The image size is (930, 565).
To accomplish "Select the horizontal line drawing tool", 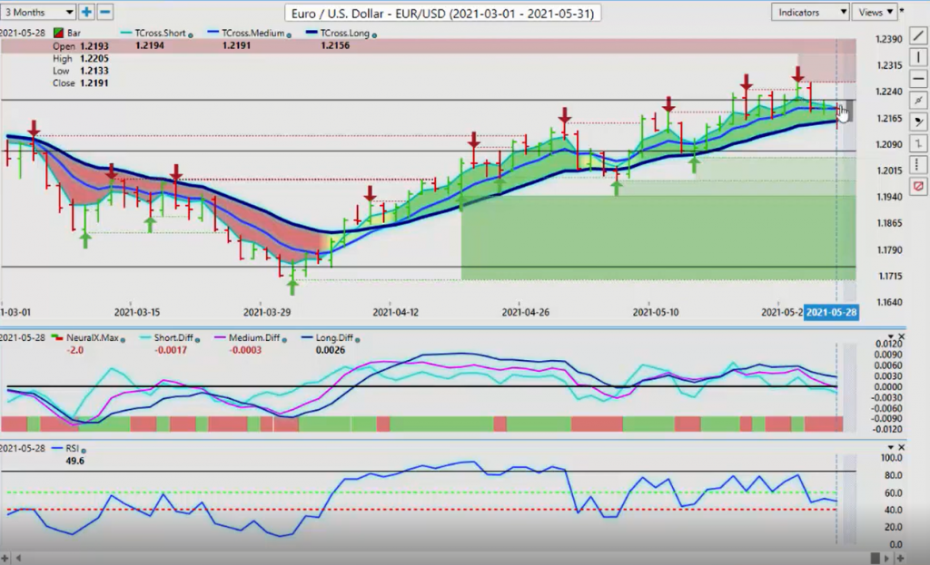I will [919, 78].
